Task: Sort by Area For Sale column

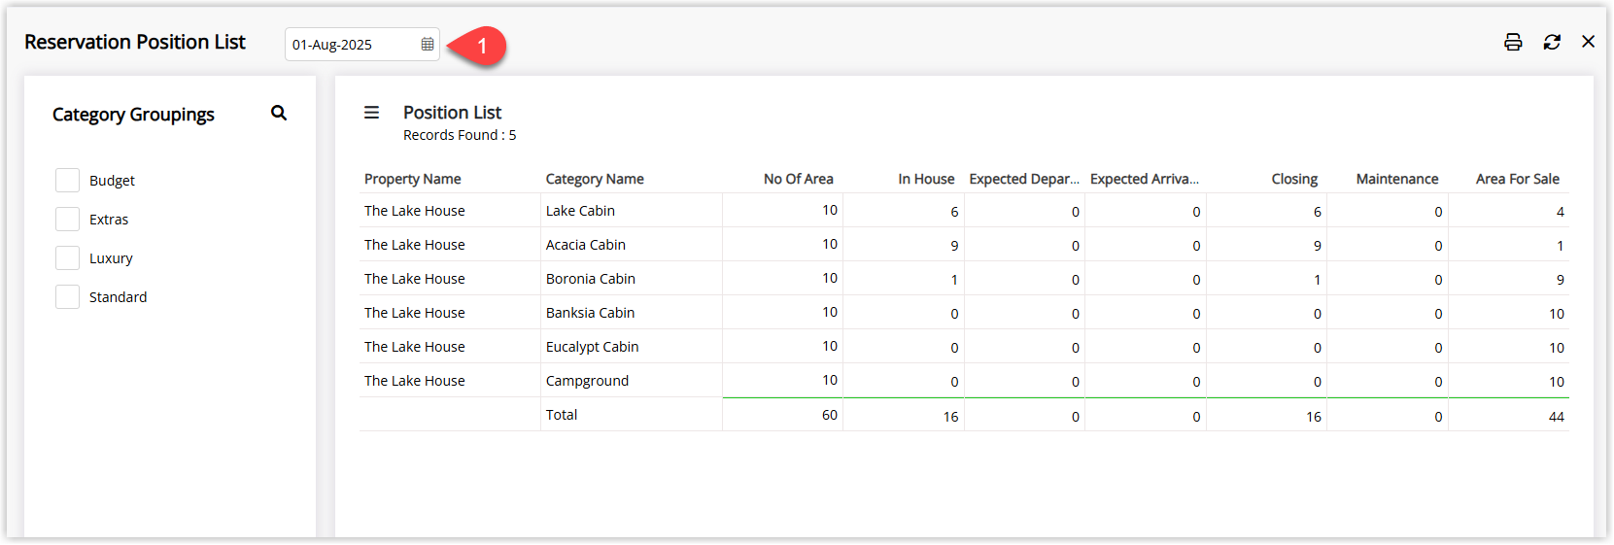Action: coord(1517,179)
